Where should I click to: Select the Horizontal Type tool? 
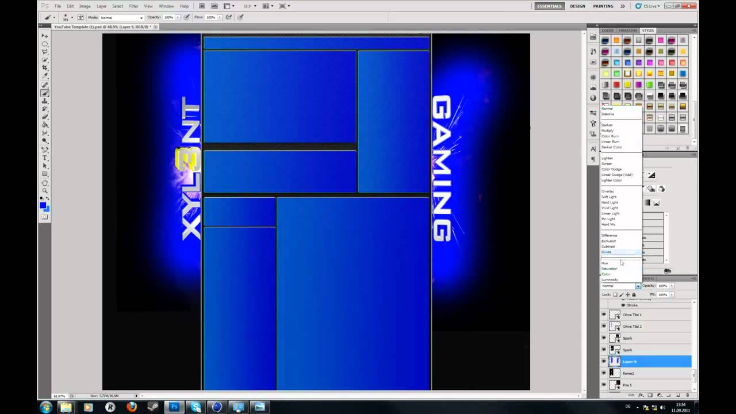click(x=45, y=158)
